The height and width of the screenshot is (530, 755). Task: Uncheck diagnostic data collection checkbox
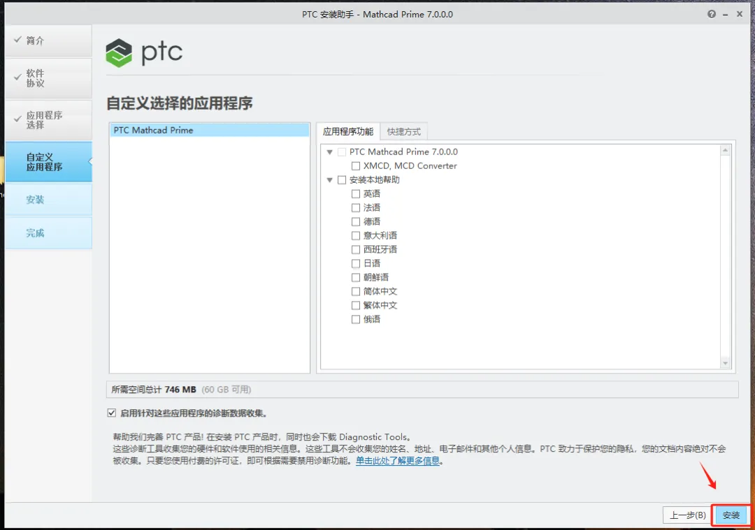click(112, 413)
